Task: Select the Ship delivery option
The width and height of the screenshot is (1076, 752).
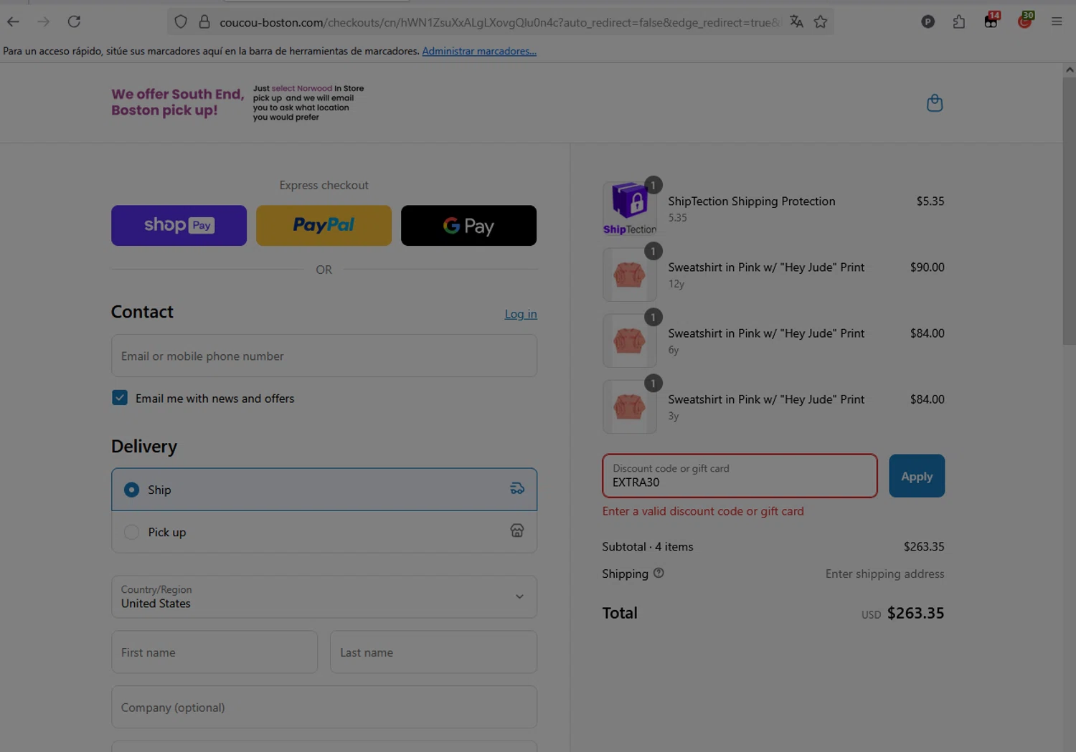Action: (x=324, y=490)
